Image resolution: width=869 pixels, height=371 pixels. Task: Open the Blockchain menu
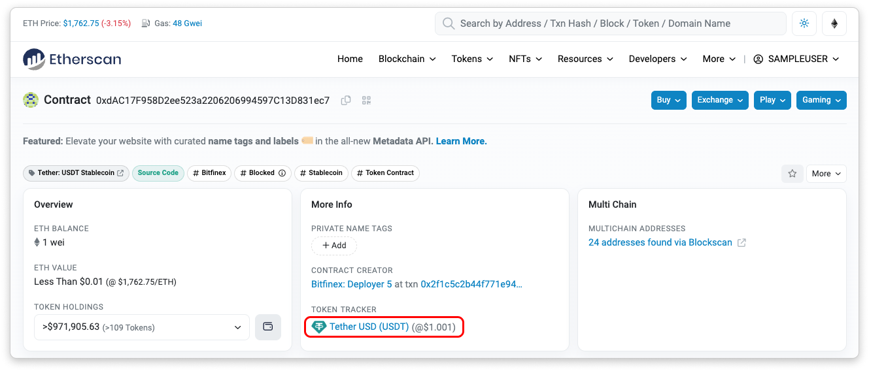click(407, 59)
